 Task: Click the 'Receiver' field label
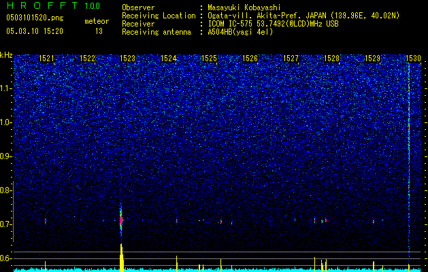[138, 24]
